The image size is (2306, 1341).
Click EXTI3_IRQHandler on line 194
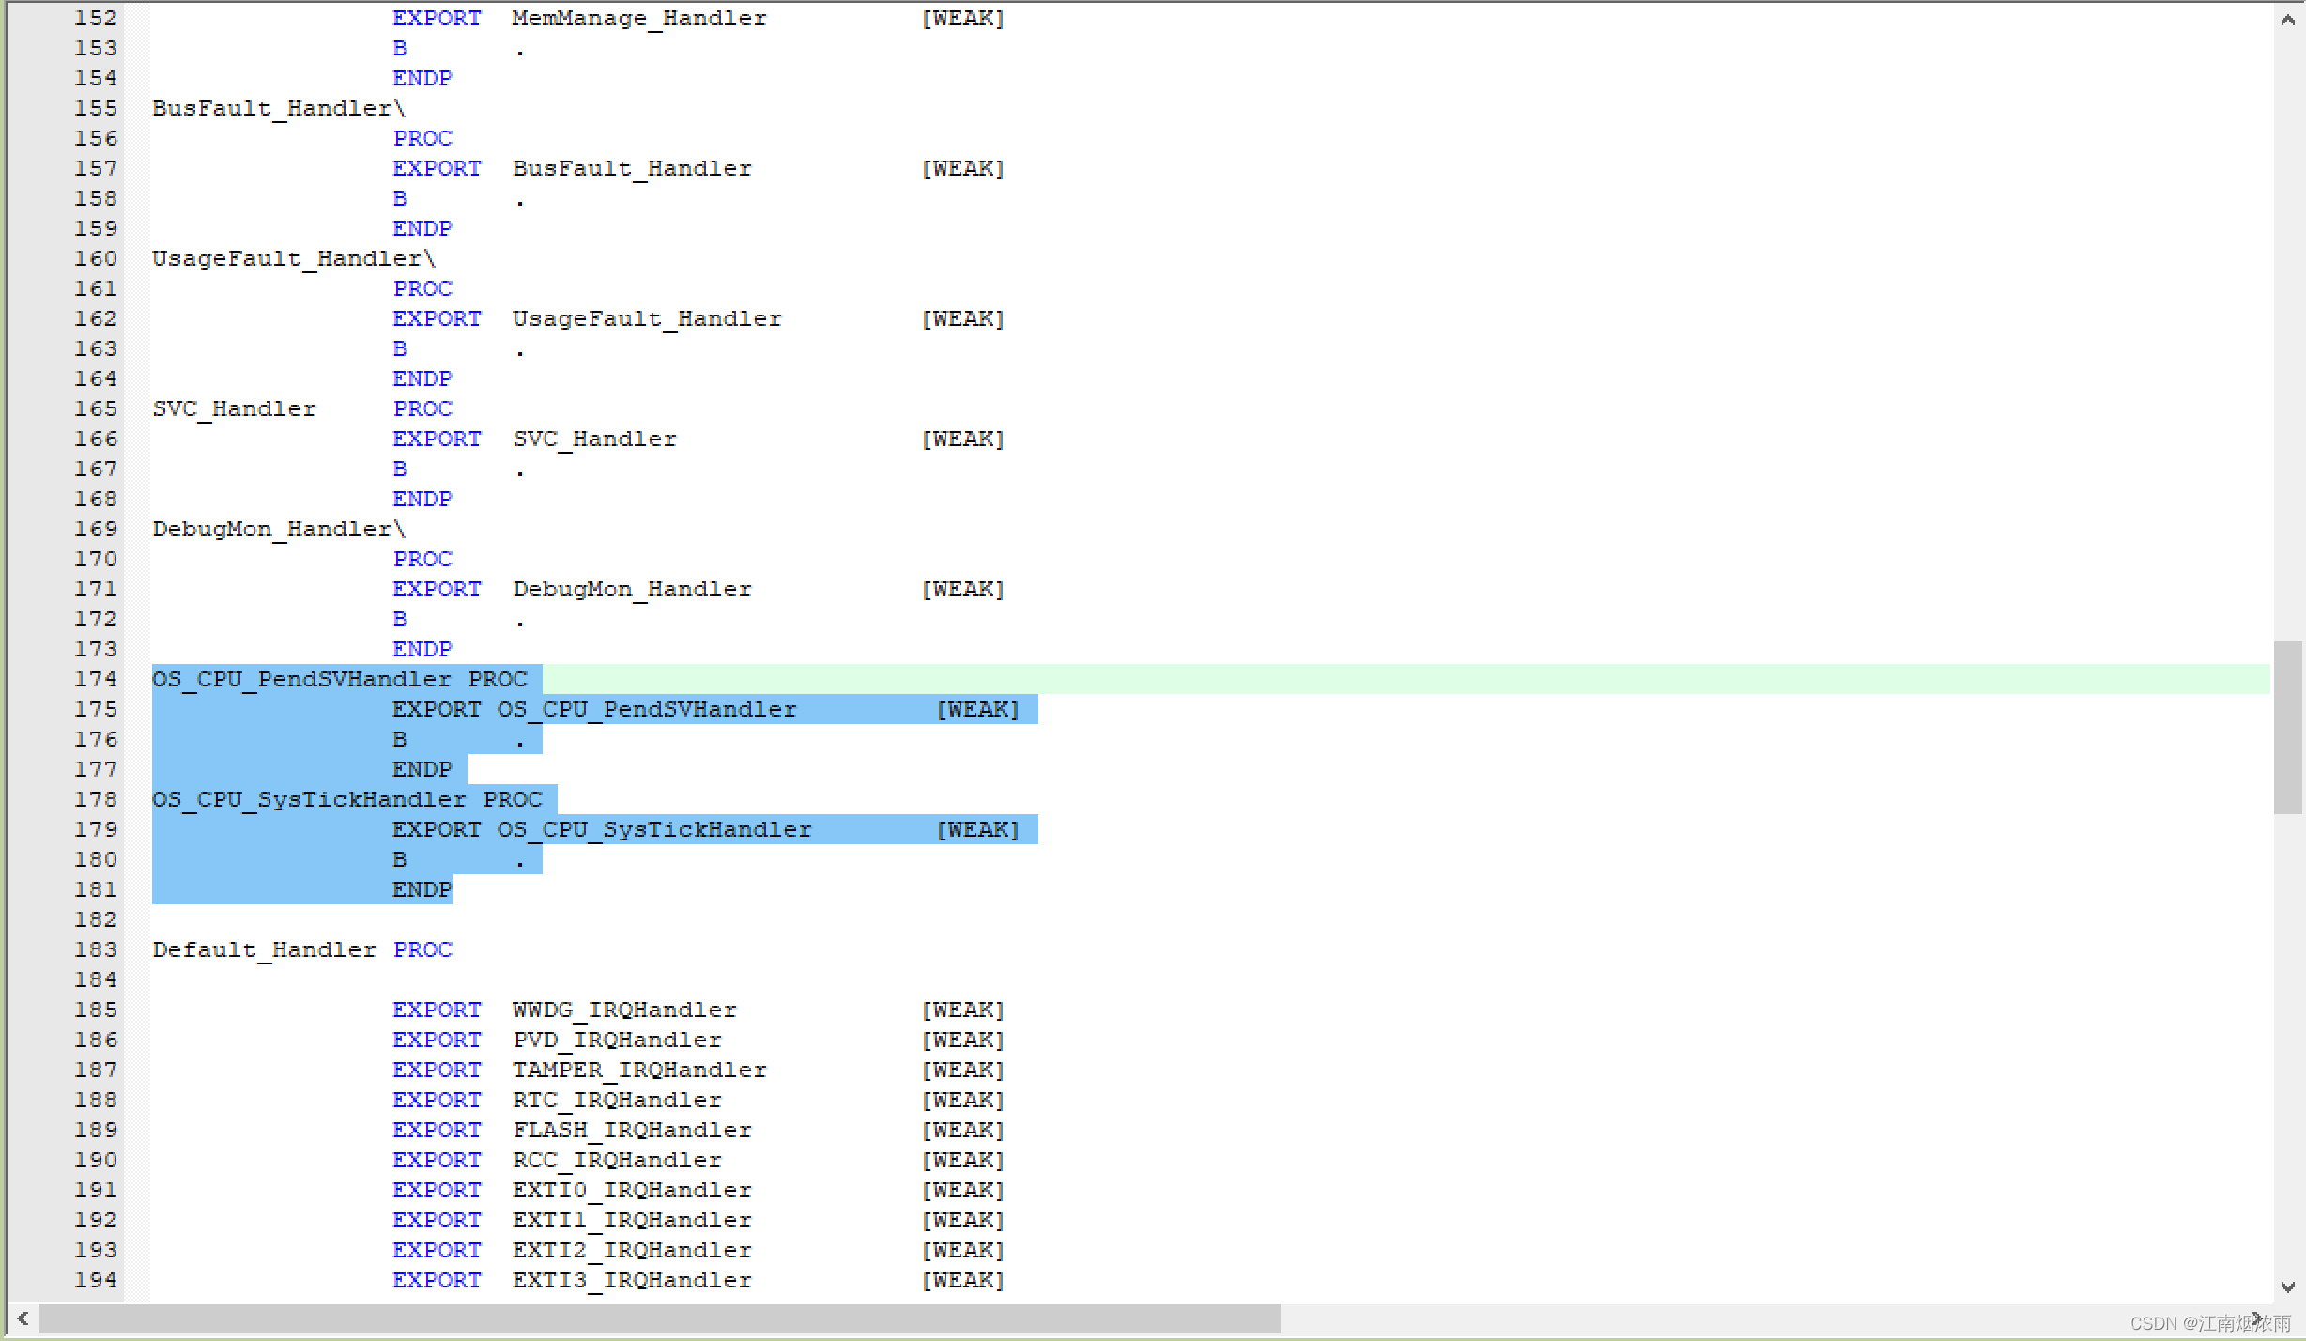click(x=632, y=1281)
